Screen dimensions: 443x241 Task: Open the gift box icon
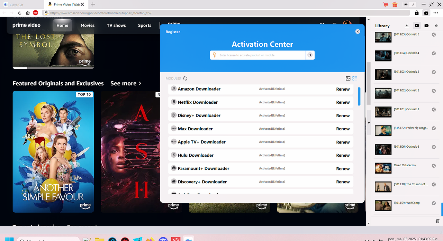[395, 4]
